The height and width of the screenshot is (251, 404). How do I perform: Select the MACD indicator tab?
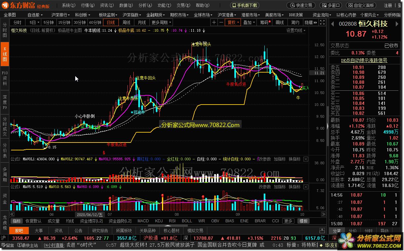click(x=143, y=221)
